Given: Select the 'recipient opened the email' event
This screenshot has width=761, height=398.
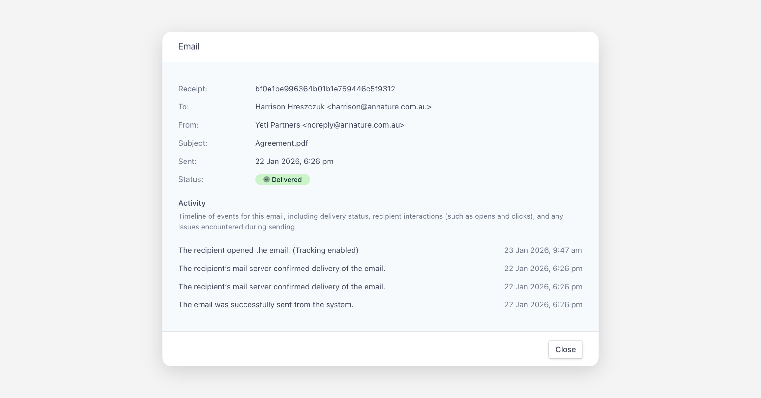Looking at the screenshot, I should coord(268,250).
